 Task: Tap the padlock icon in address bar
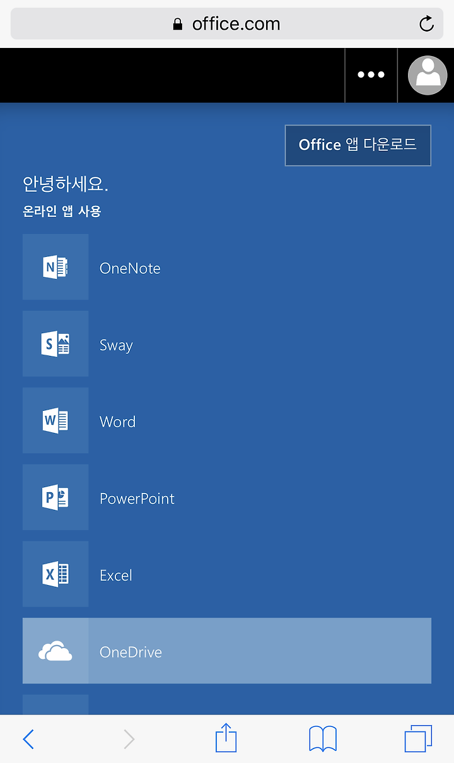178,24
